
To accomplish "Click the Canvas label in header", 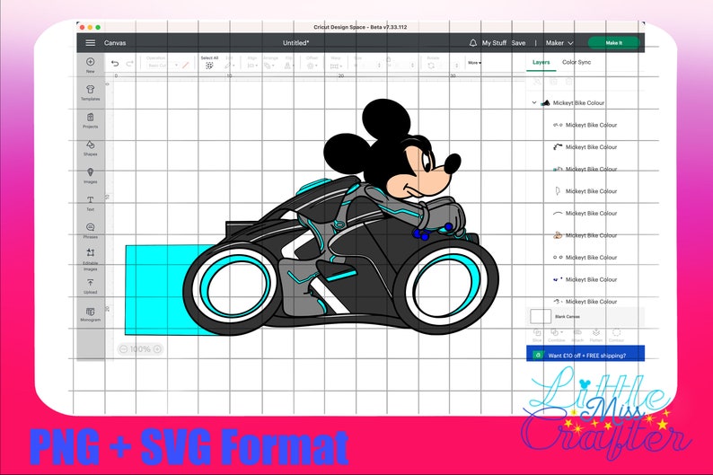I will click(x=115, y=43).
